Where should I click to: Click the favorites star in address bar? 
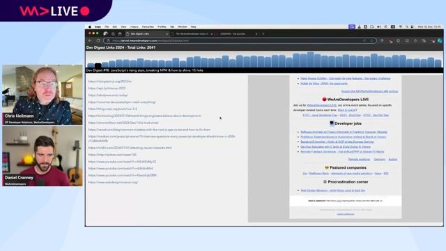[371, 40]
